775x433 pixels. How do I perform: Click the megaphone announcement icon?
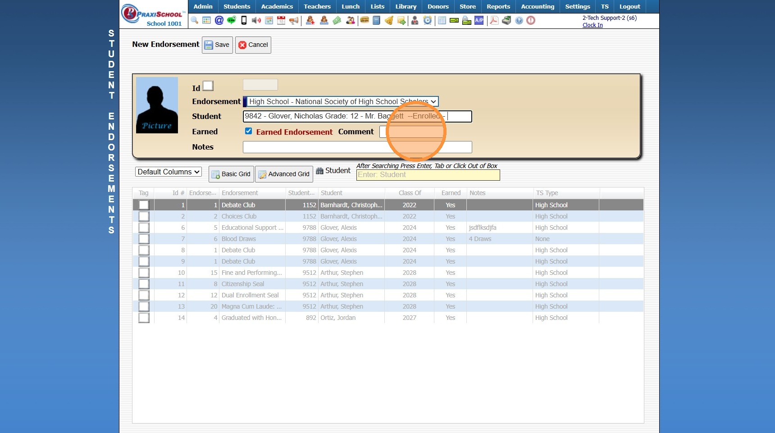[x=294, y=20]
